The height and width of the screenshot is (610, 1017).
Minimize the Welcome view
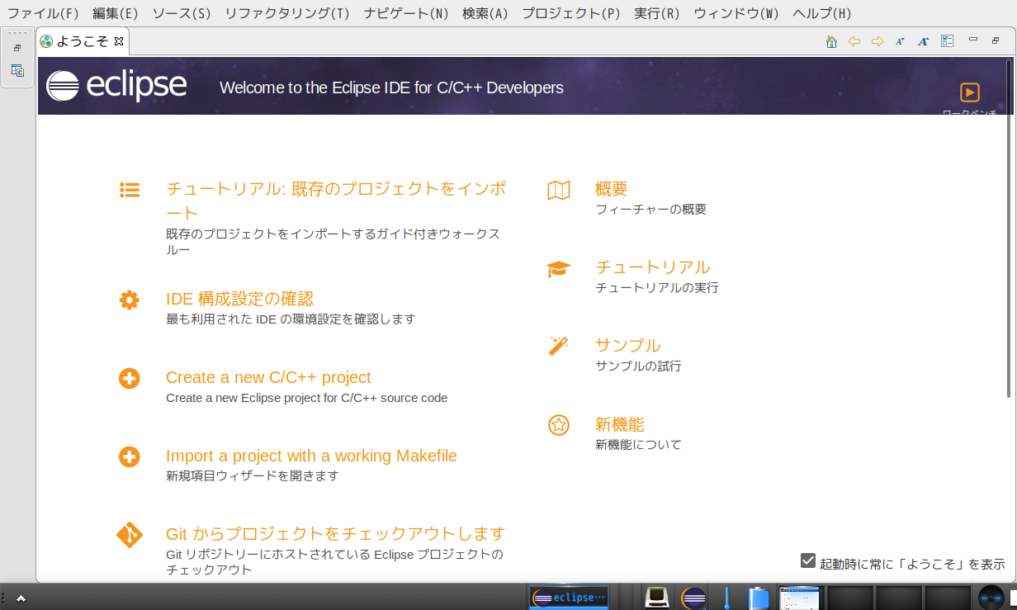(x=973, y=40)
